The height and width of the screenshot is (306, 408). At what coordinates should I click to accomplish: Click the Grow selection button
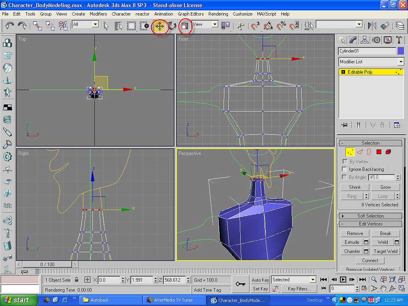click(x=385, y=187)
